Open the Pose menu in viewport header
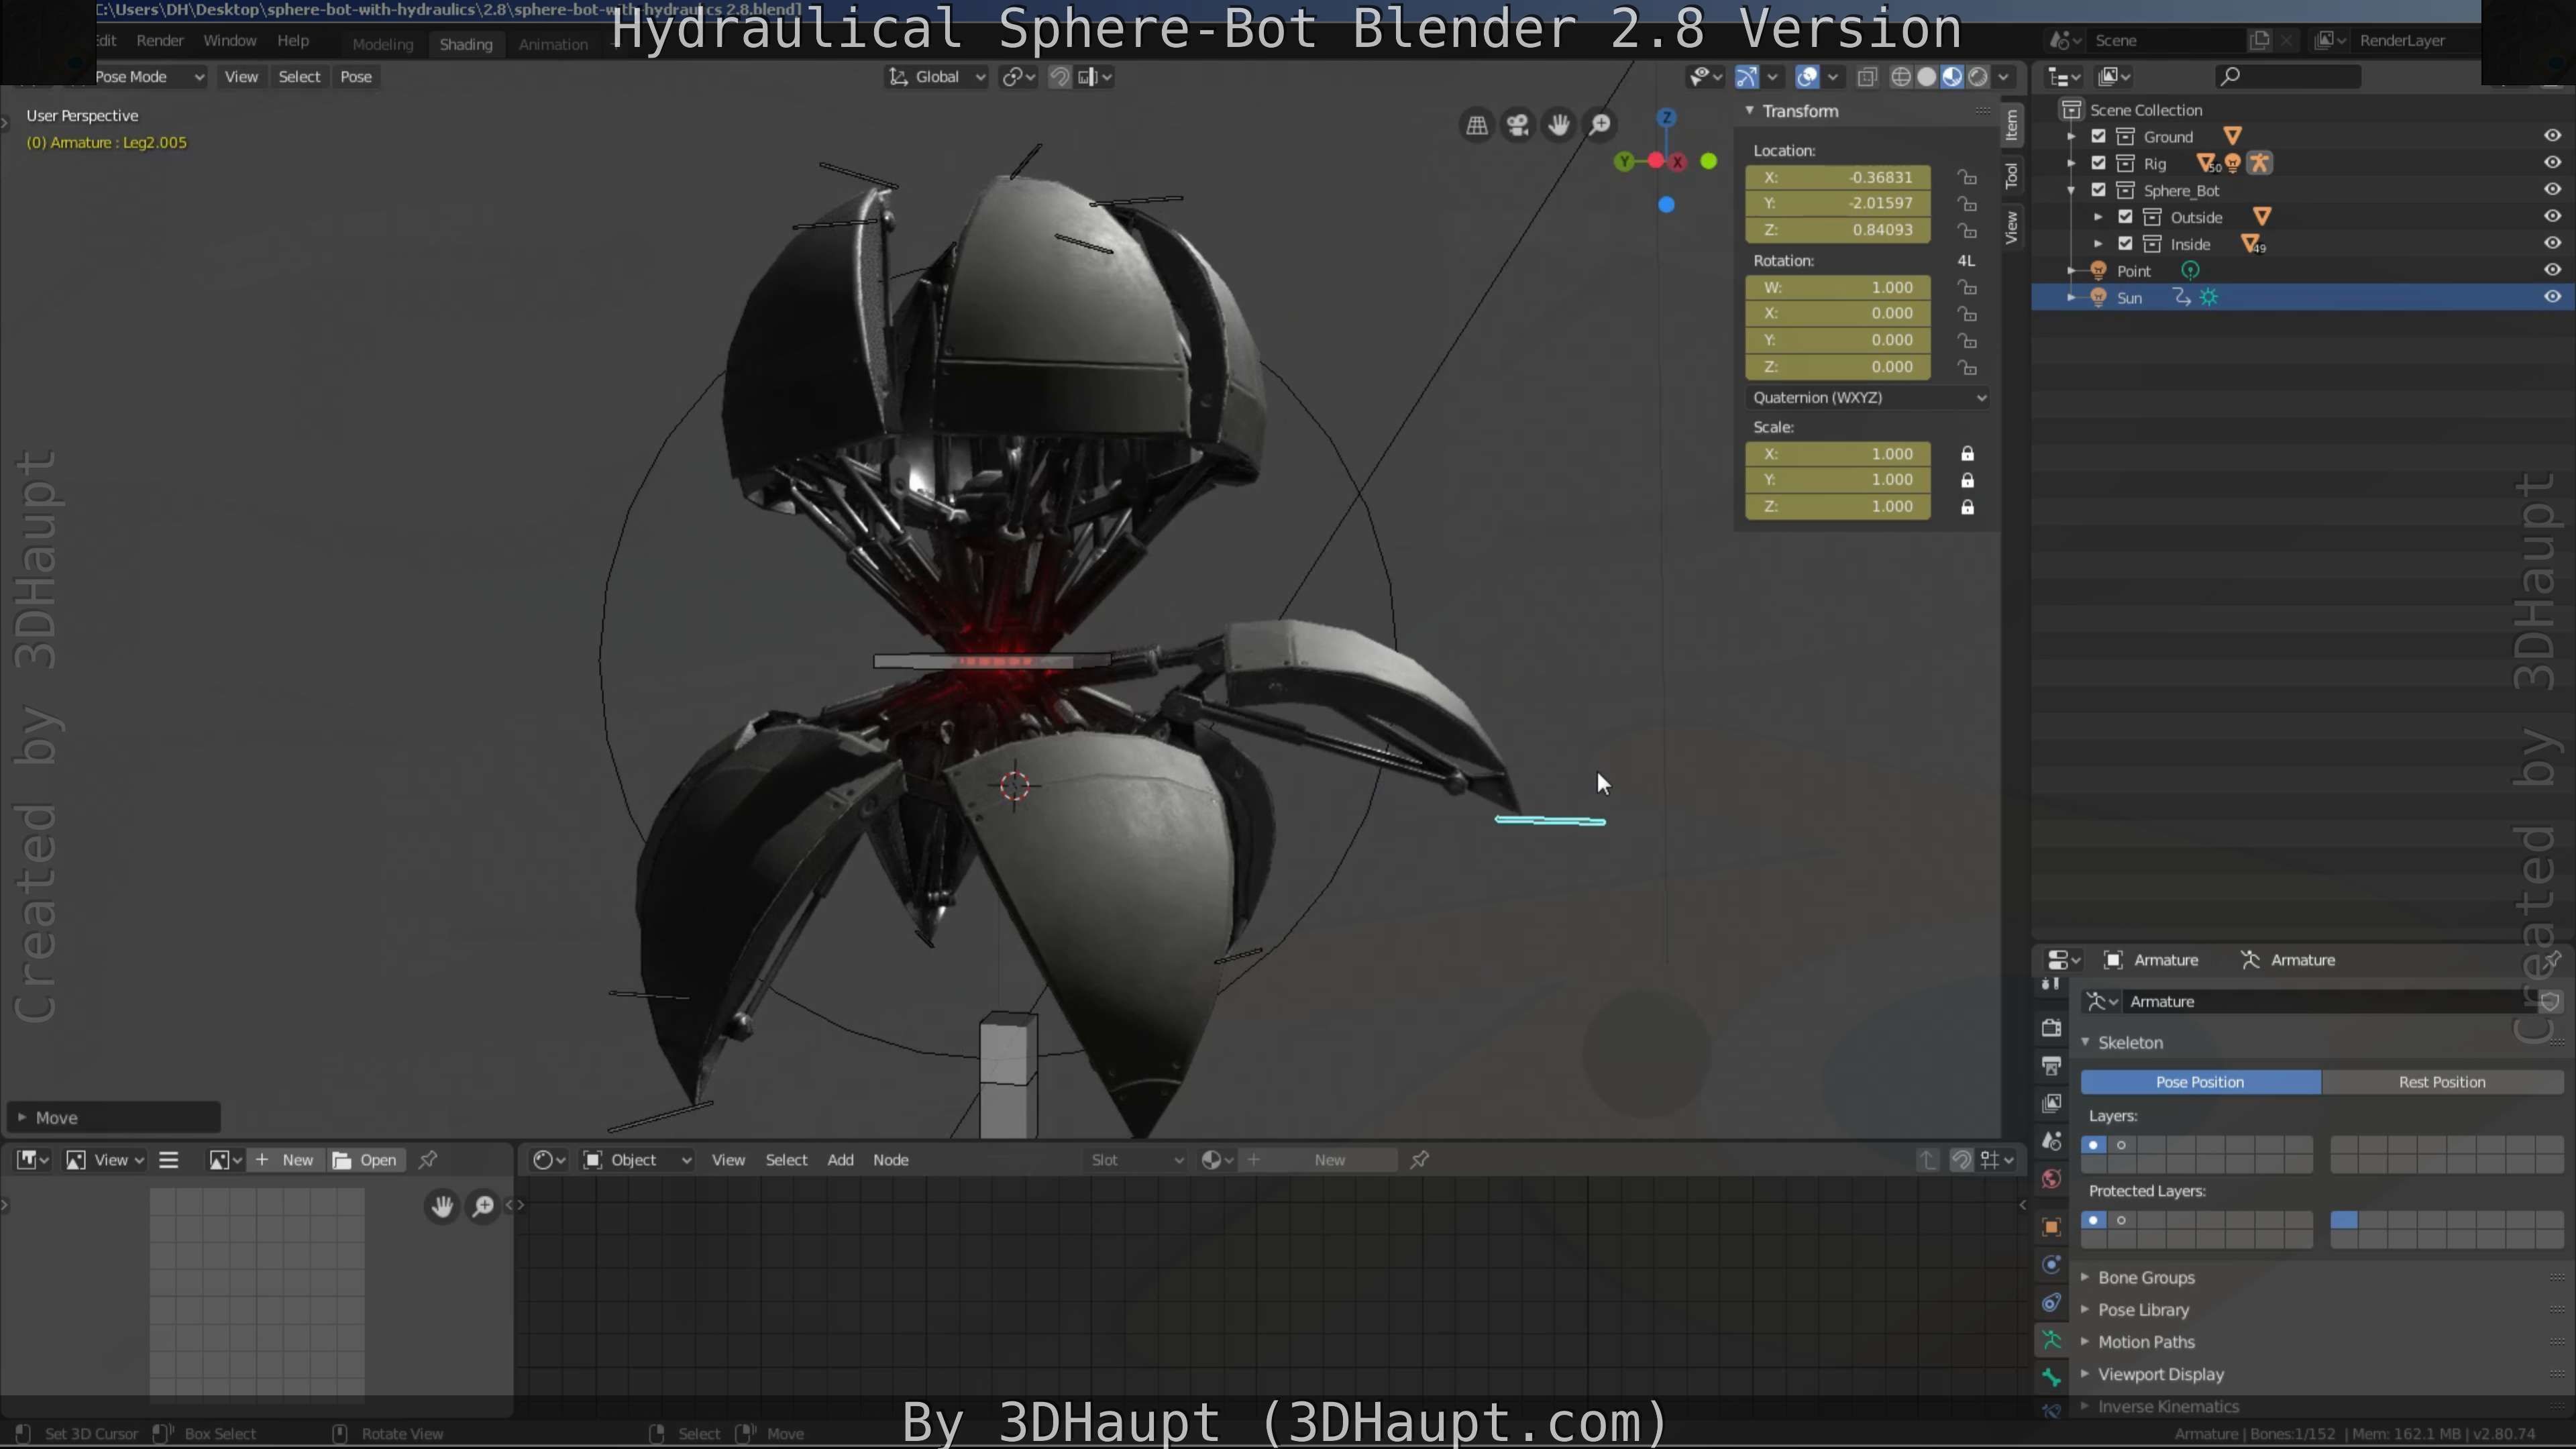 [x=356, y=77]
